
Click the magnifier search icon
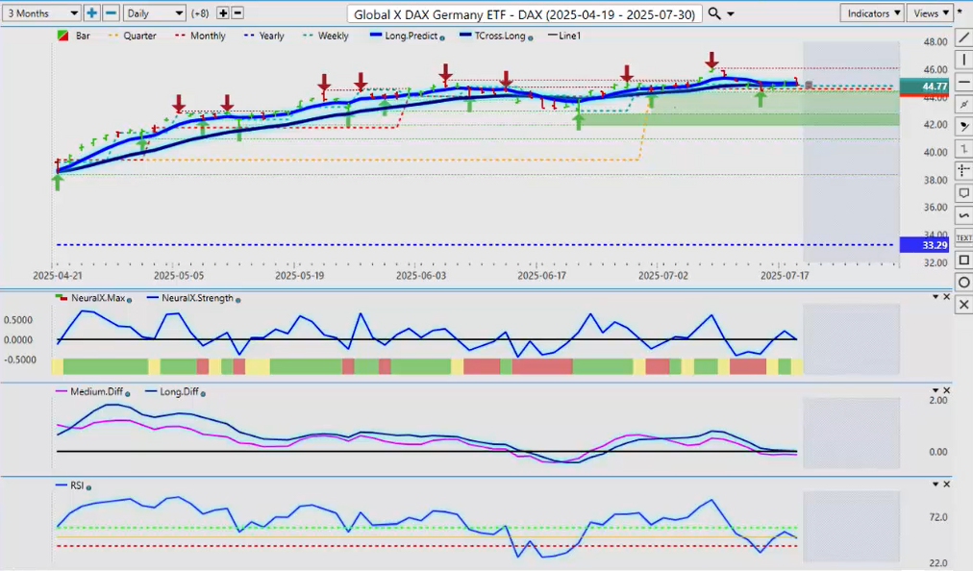click(714, 13)
